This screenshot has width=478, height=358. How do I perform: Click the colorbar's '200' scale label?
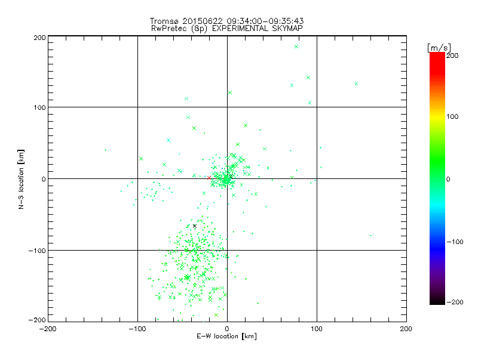pyautogui.click(x=452, y=55)
